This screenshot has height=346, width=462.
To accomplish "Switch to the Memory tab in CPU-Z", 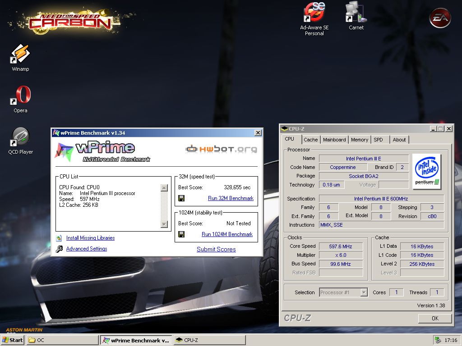I will (x=360, y=140).
